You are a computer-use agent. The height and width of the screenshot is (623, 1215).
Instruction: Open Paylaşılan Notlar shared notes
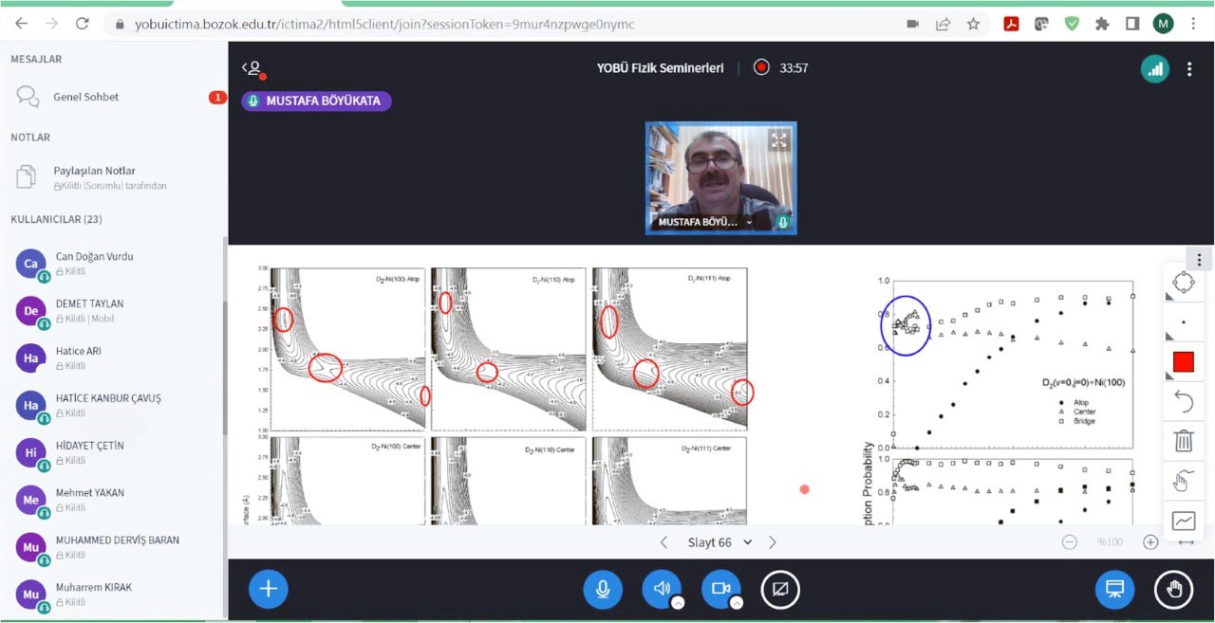94,172
